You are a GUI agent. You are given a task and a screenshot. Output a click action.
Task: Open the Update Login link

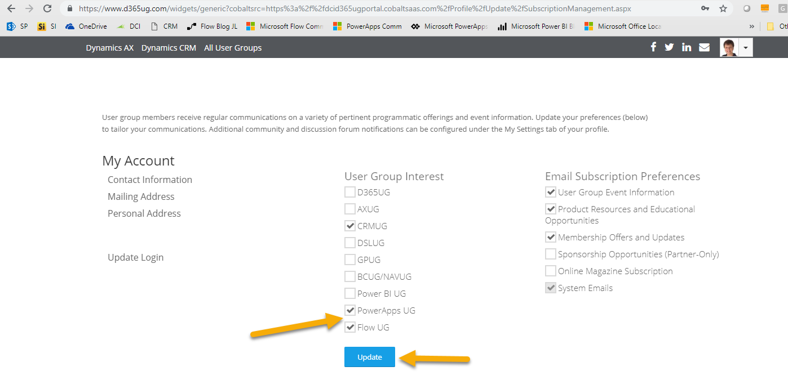pos(136,257)
